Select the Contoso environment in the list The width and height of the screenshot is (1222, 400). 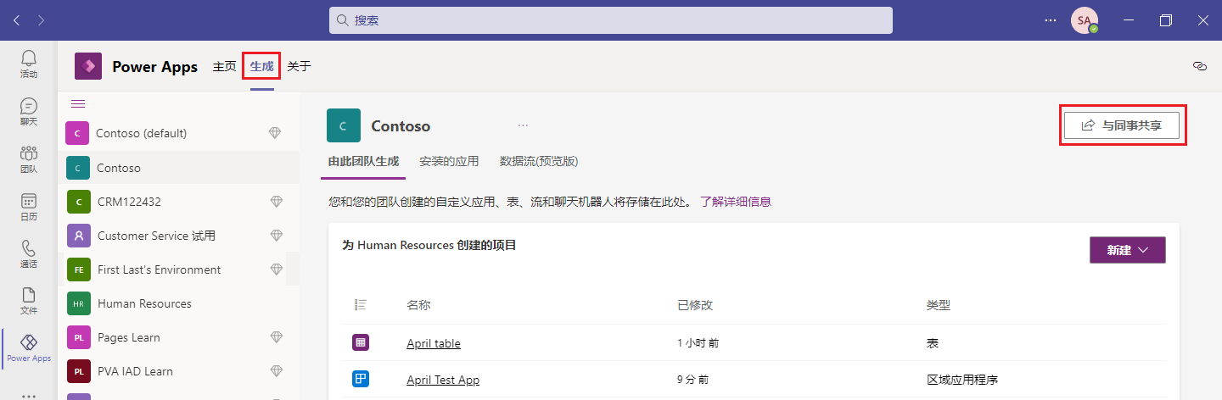pos(178,168)
